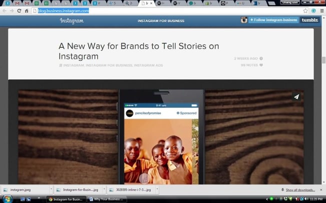This screenshot has height=203, width=326.
Task: Expand options arrow for 3029395-inline download
Action: 156,190
